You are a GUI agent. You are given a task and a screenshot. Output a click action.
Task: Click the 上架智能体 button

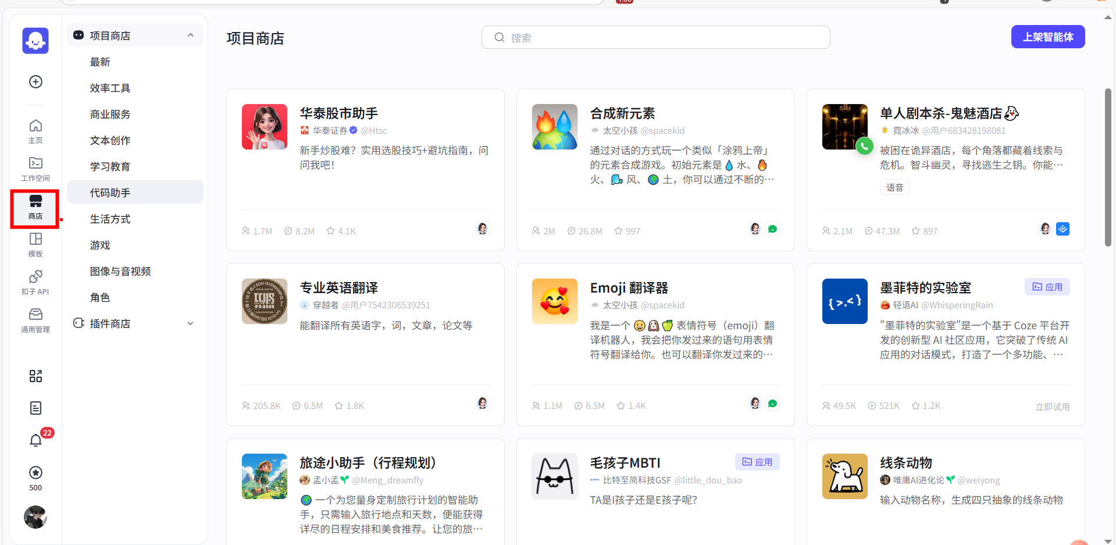(1047, 37)
